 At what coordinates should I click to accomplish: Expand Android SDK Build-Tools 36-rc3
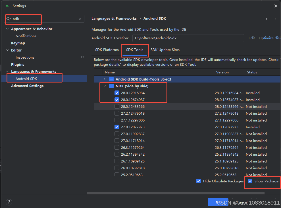[x=105, y=79]
